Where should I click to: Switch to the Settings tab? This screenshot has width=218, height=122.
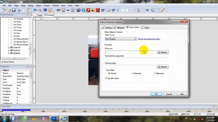pos(107,27)
